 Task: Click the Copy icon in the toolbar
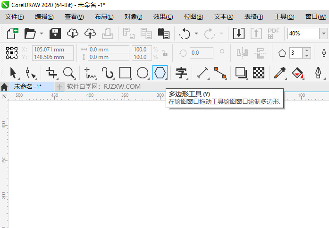click(x=146, y=34)
